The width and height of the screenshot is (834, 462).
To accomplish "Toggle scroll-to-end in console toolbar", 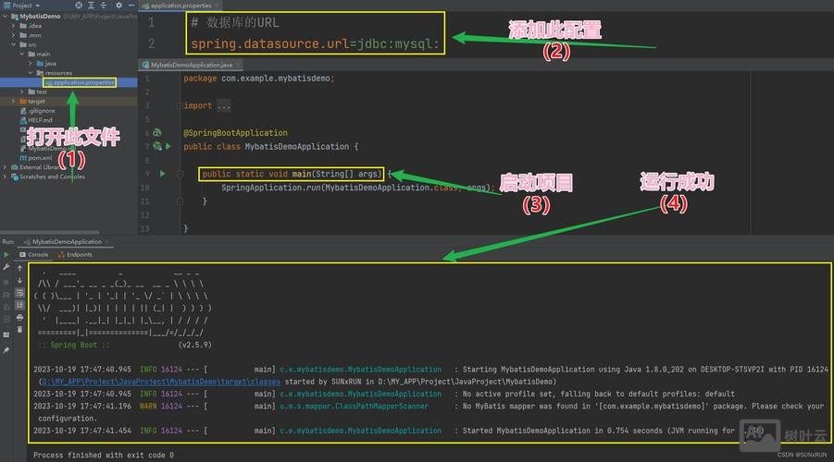I will coord(20,305).
